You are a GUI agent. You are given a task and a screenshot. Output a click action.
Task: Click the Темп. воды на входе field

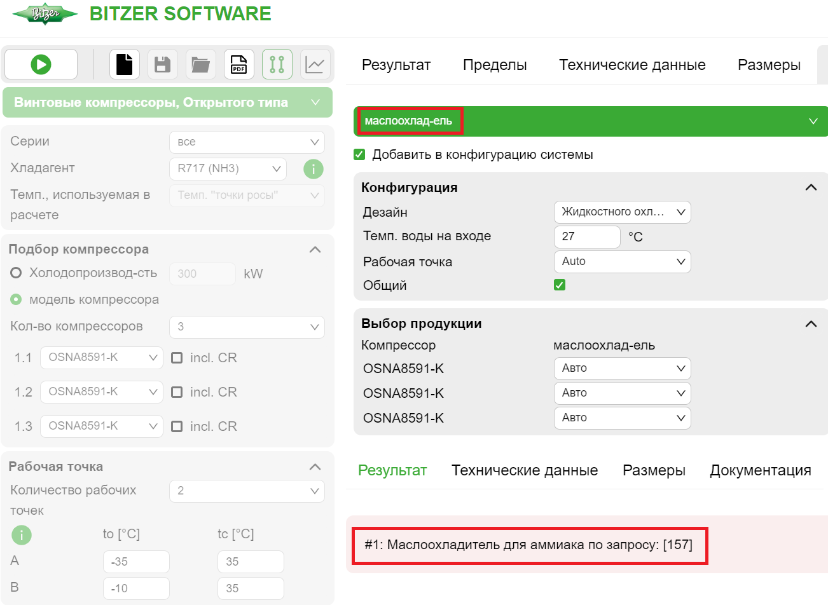[586, 236]
